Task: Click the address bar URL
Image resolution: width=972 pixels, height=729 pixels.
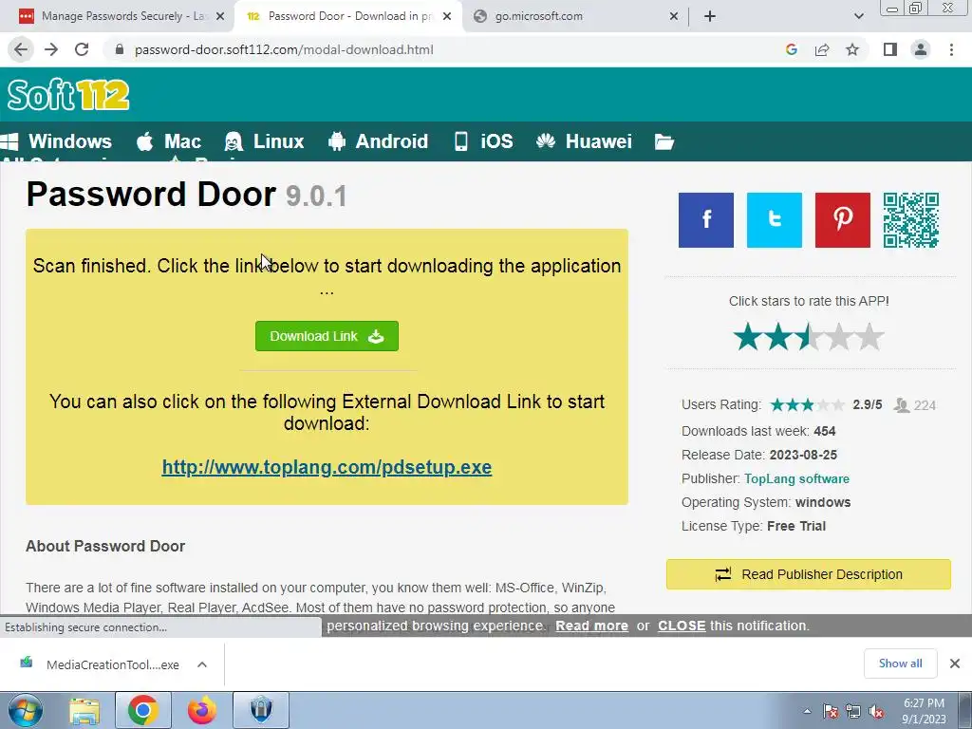Action: click(284, 49)
